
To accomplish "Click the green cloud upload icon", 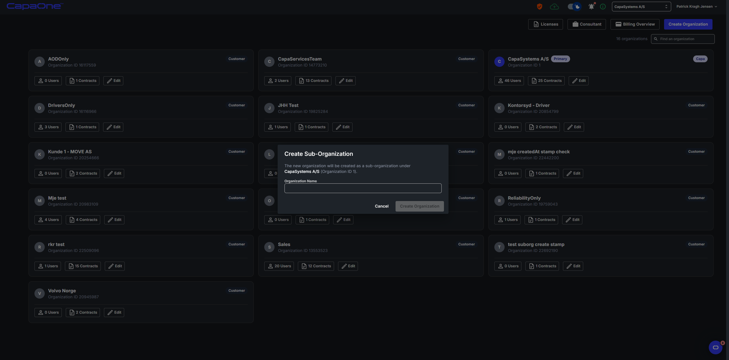I will pyautogui.click(x=554, y=7).
